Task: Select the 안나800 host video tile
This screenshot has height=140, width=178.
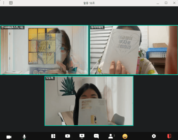Action: point(44,50)
